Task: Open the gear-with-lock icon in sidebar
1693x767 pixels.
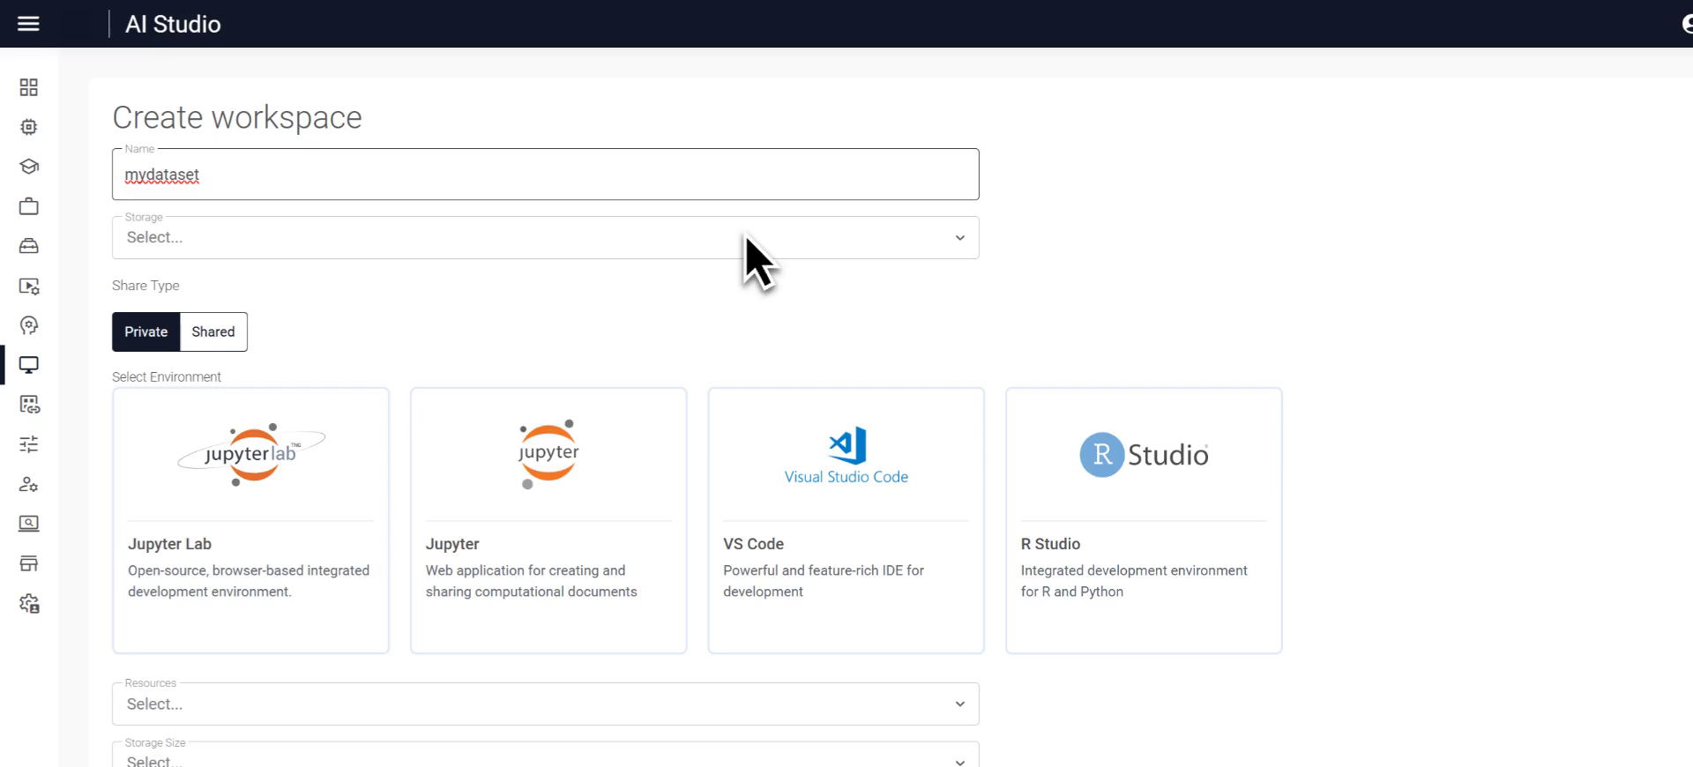Action: 28,604
